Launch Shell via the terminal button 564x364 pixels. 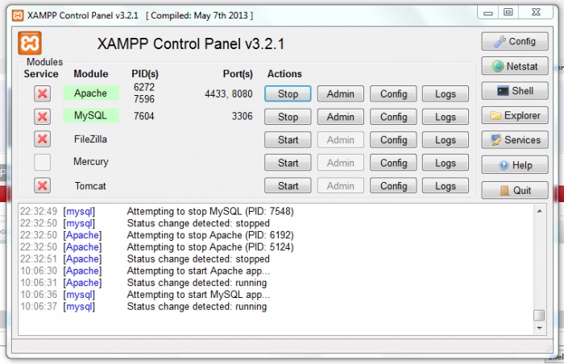pos(515,91)
